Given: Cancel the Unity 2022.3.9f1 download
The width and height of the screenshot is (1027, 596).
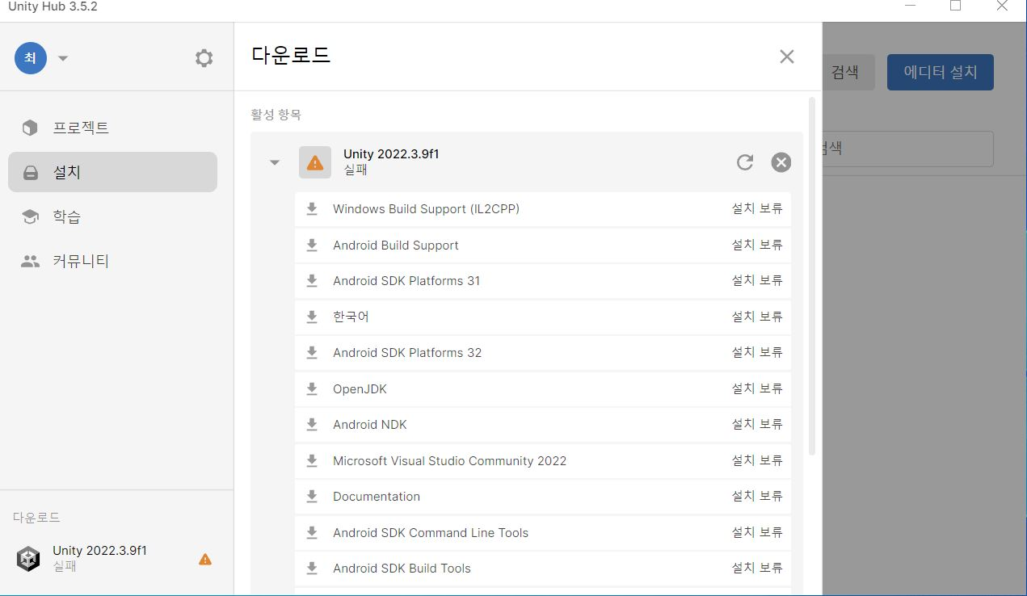Looking at the screenshot, I should pyautogui.click(x=781, y=162).
